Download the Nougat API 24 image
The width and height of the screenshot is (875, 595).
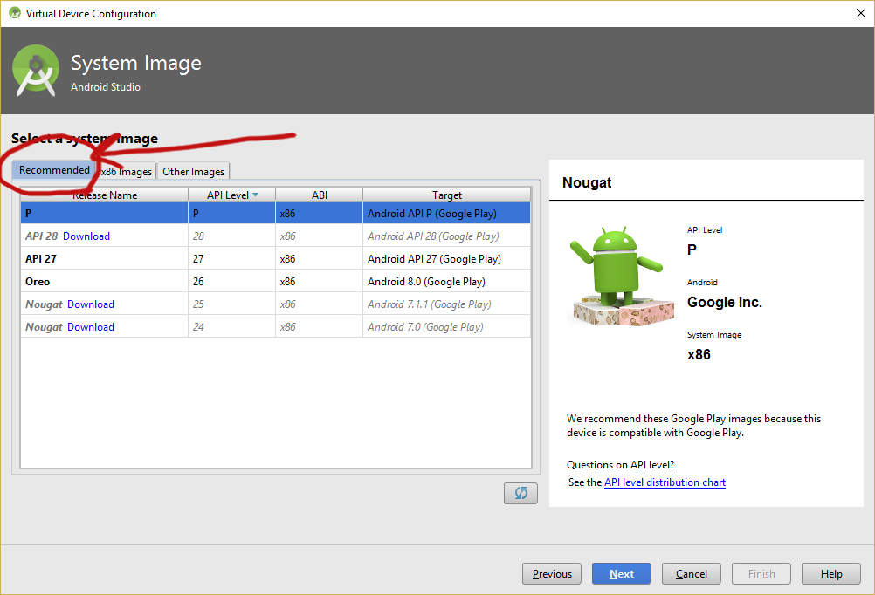91,327
